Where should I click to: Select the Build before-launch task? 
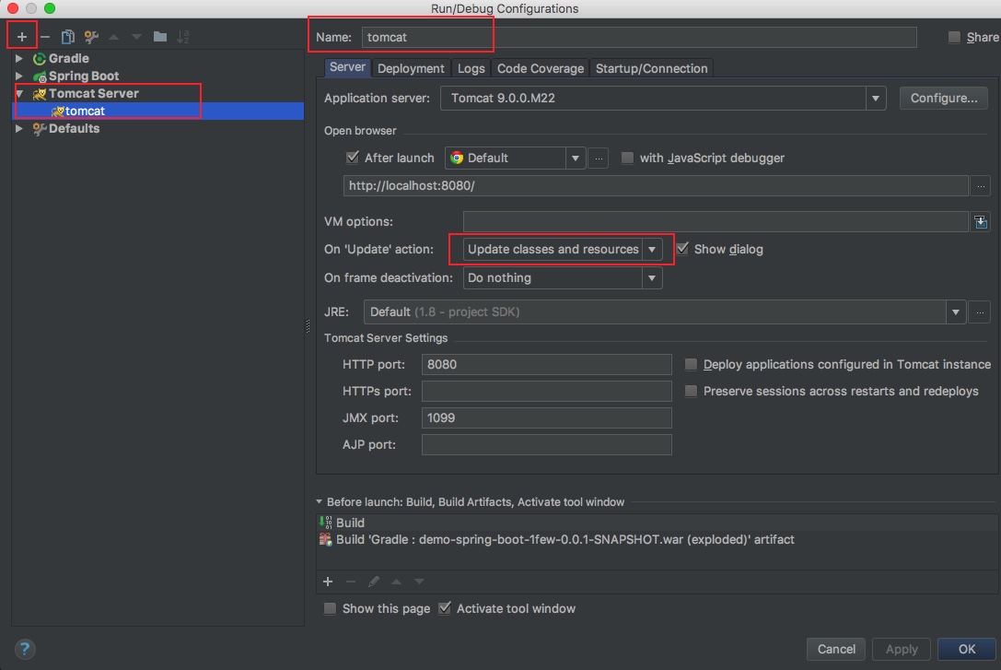658,523
